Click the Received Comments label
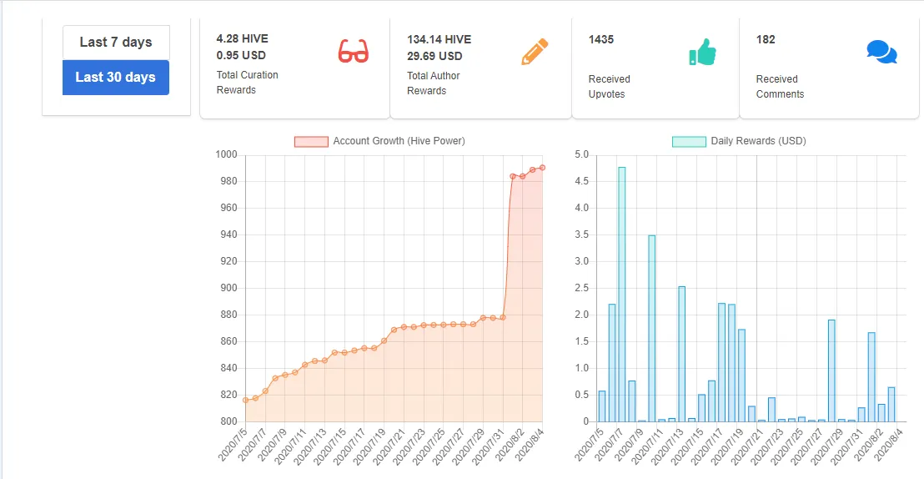924x479 pixels. (781, 87)
